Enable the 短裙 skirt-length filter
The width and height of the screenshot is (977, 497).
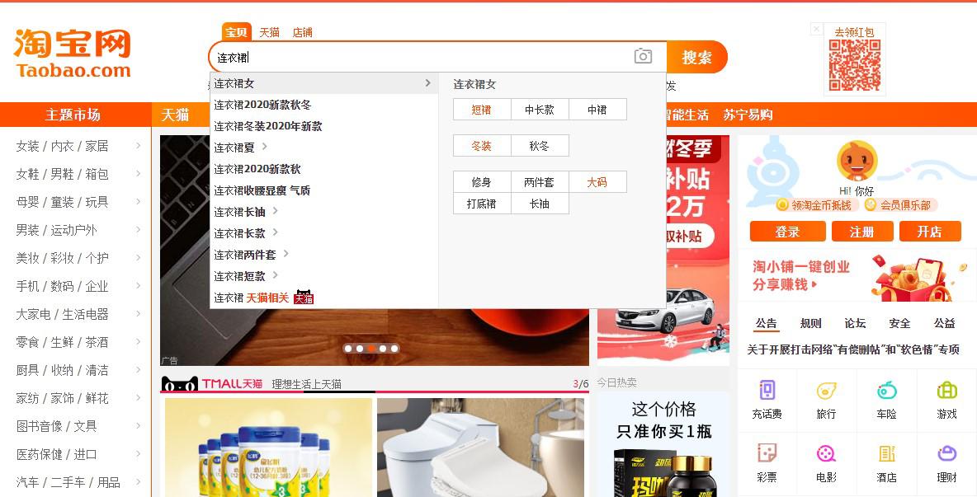(482, 108)
